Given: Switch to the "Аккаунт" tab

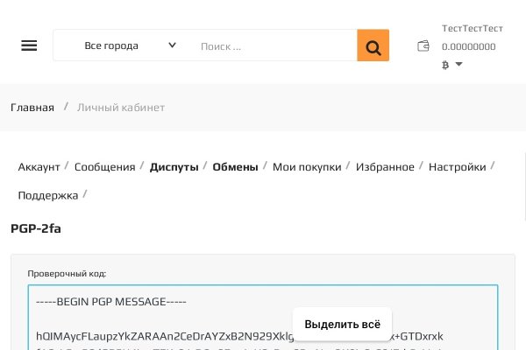Looking at the screenshot, I should coord(39,166).
